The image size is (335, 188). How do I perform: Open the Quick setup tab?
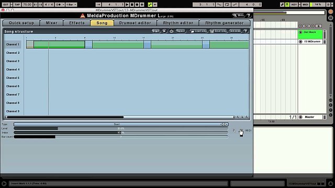pos(21,23)
